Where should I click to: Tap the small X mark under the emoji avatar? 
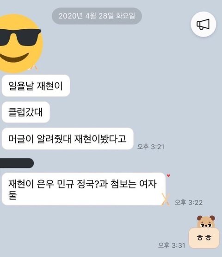(34, 68)
